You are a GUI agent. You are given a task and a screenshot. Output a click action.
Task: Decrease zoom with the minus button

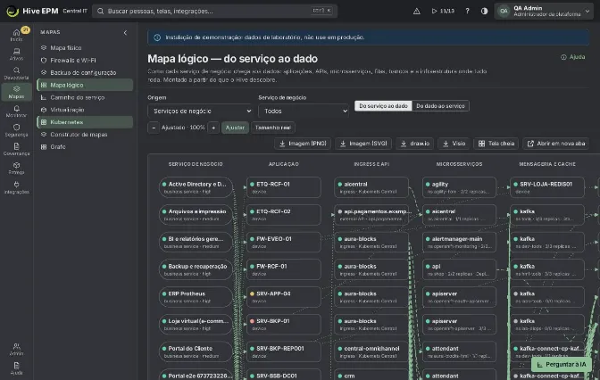pos(154,128)
